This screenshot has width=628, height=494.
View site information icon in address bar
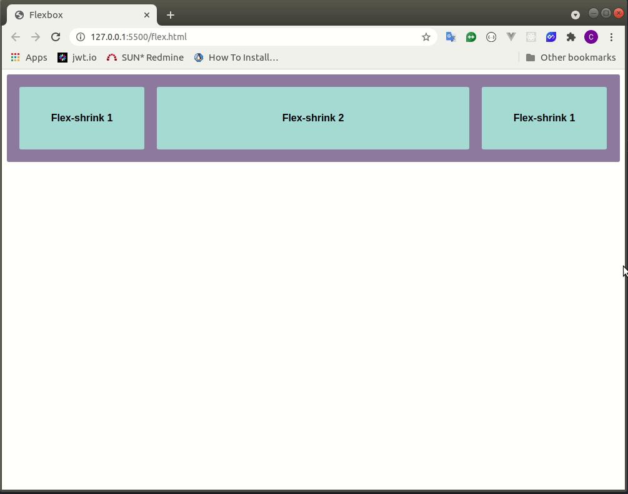point(81,37)
